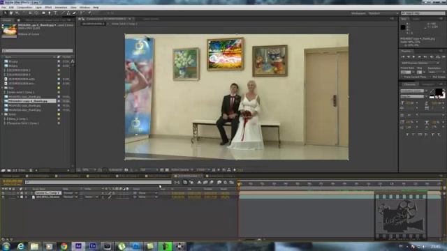Click the Brainstorm icon in the timeline
The height and width of the screenshot is (251, 447).
coord(219,182)
